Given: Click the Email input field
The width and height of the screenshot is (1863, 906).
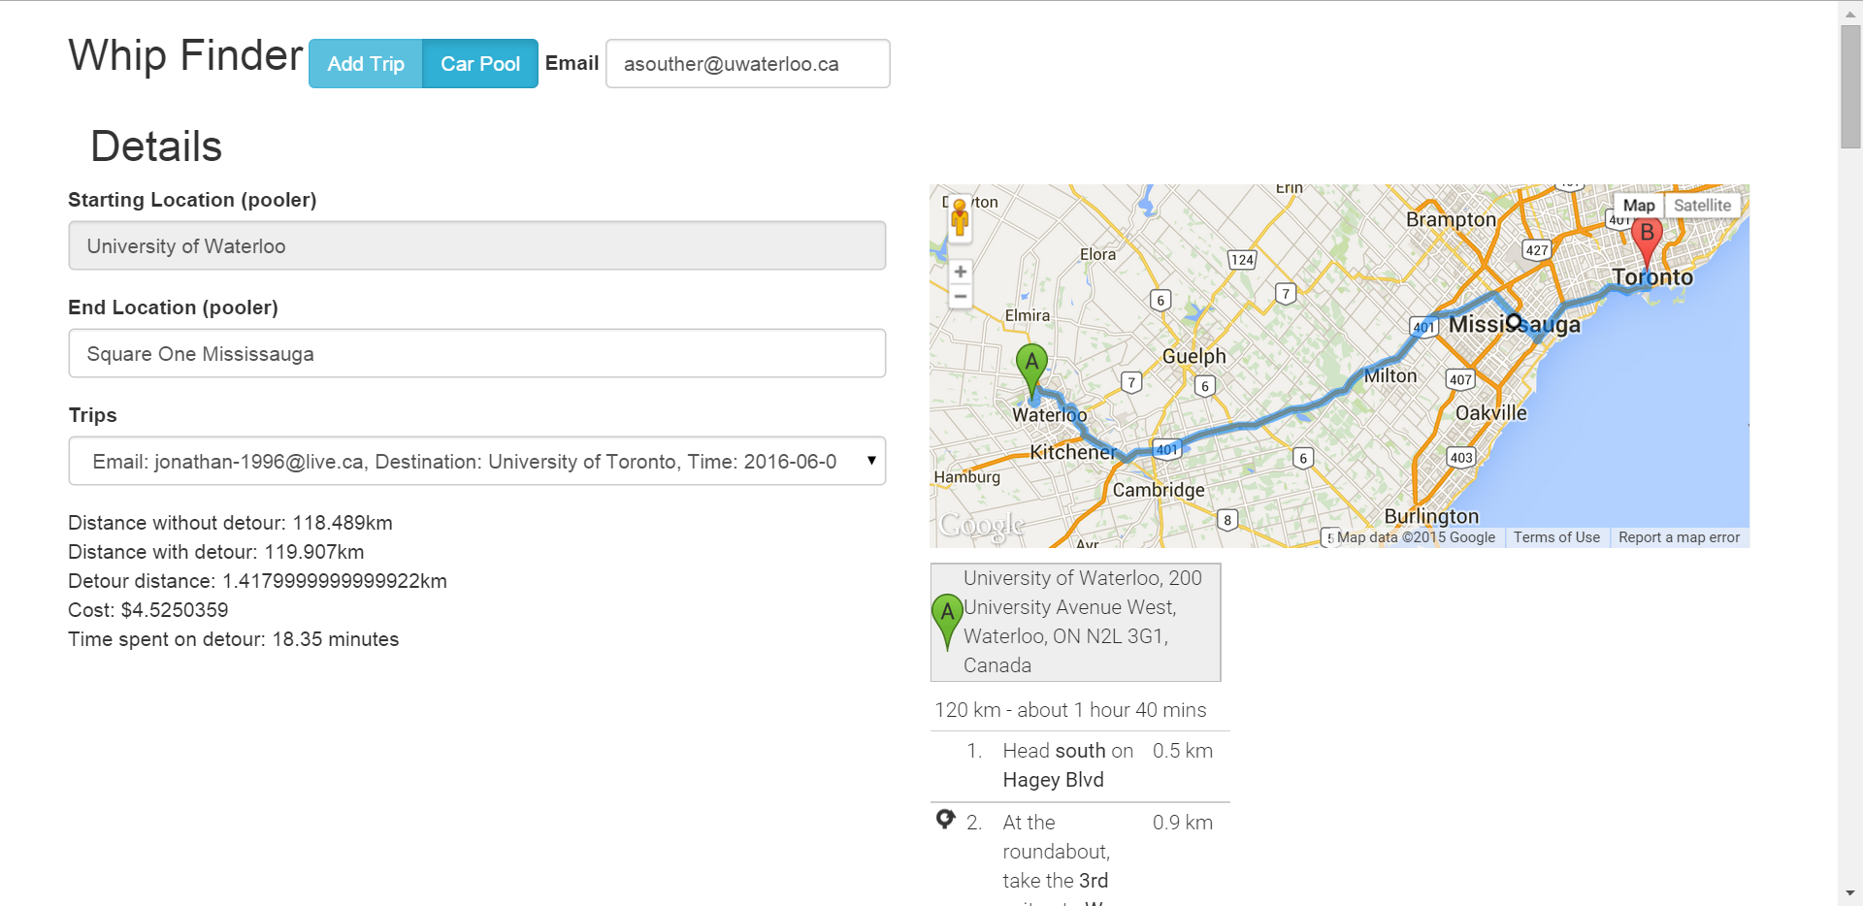Looking at the screenshot, I should coord(748,64).
